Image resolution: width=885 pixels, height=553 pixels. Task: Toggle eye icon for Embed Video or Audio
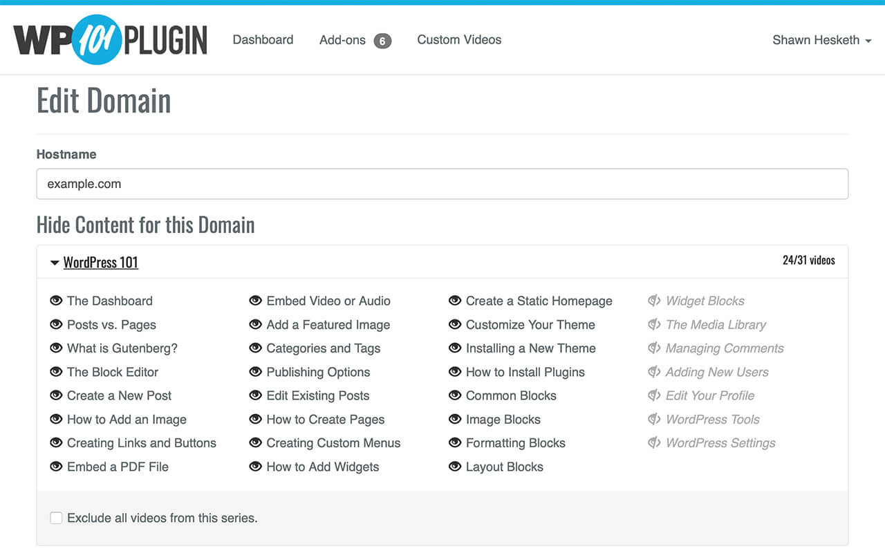click(256, 301)
